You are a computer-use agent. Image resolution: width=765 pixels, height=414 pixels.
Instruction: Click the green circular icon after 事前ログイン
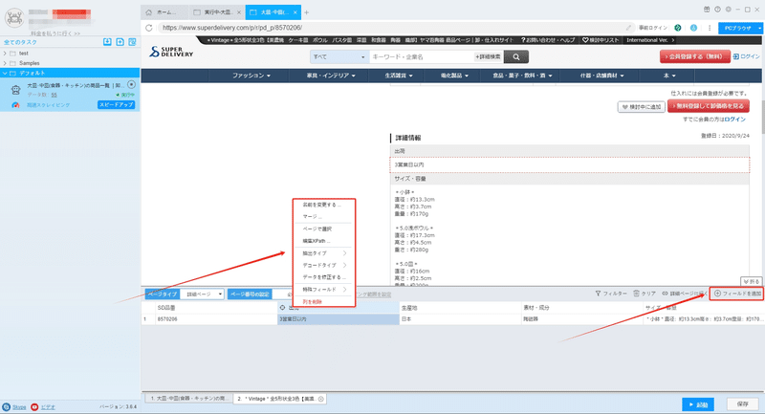[x=678, y=28]
